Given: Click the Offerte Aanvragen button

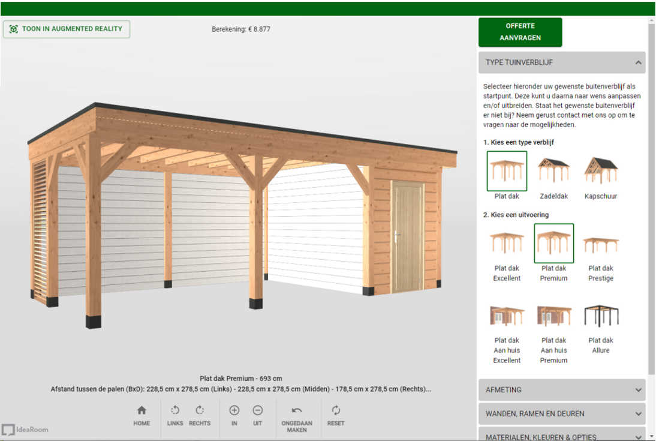Looking at the screenshot, I should point(520,32).
